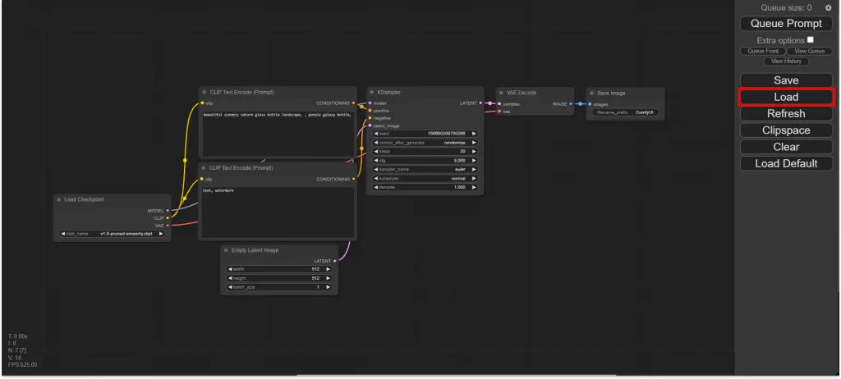Increase batch_size with the right arrow
841x379 pixels.
[x=329, y=288]
